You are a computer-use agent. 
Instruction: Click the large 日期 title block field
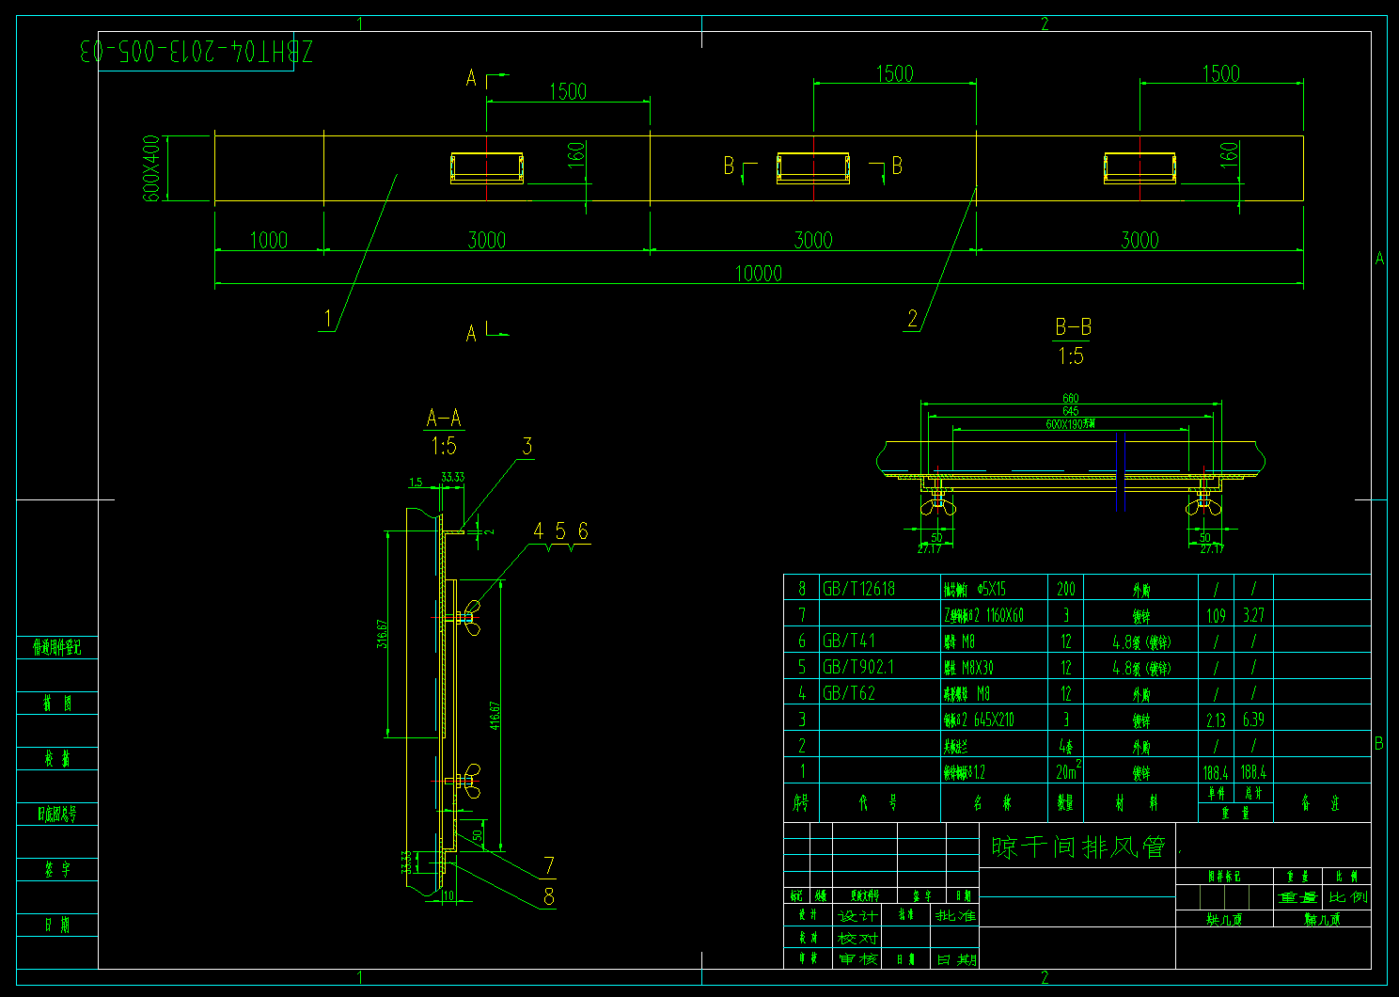click(956, 959)
